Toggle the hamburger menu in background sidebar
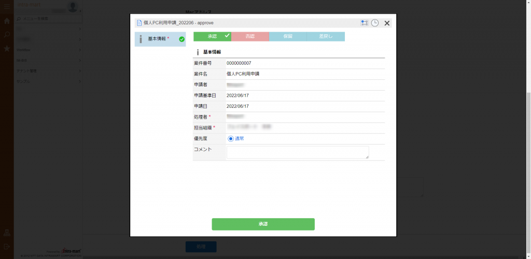Viewport: 531px width, 259px height. click(x=7, y=6)
